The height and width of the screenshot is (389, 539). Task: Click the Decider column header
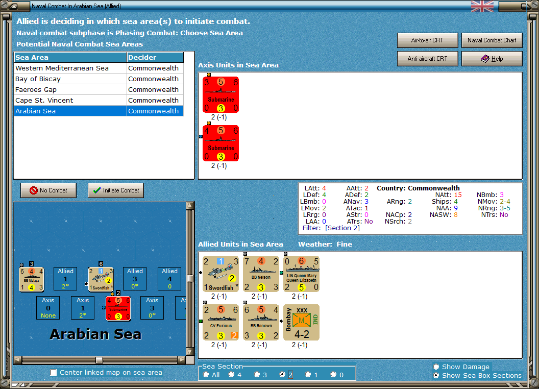click(x=155, y=58)
